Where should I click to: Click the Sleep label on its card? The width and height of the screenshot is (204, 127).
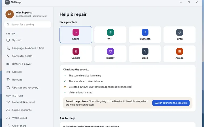pyautogui.click(x=145, y=58)
